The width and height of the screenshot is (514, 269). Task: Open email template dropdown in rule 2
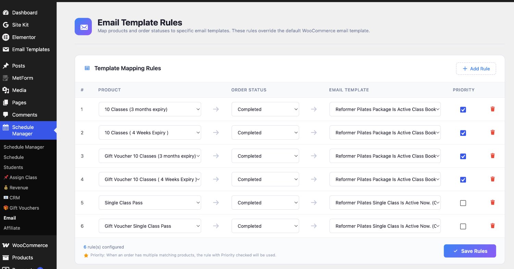(385, 132)
